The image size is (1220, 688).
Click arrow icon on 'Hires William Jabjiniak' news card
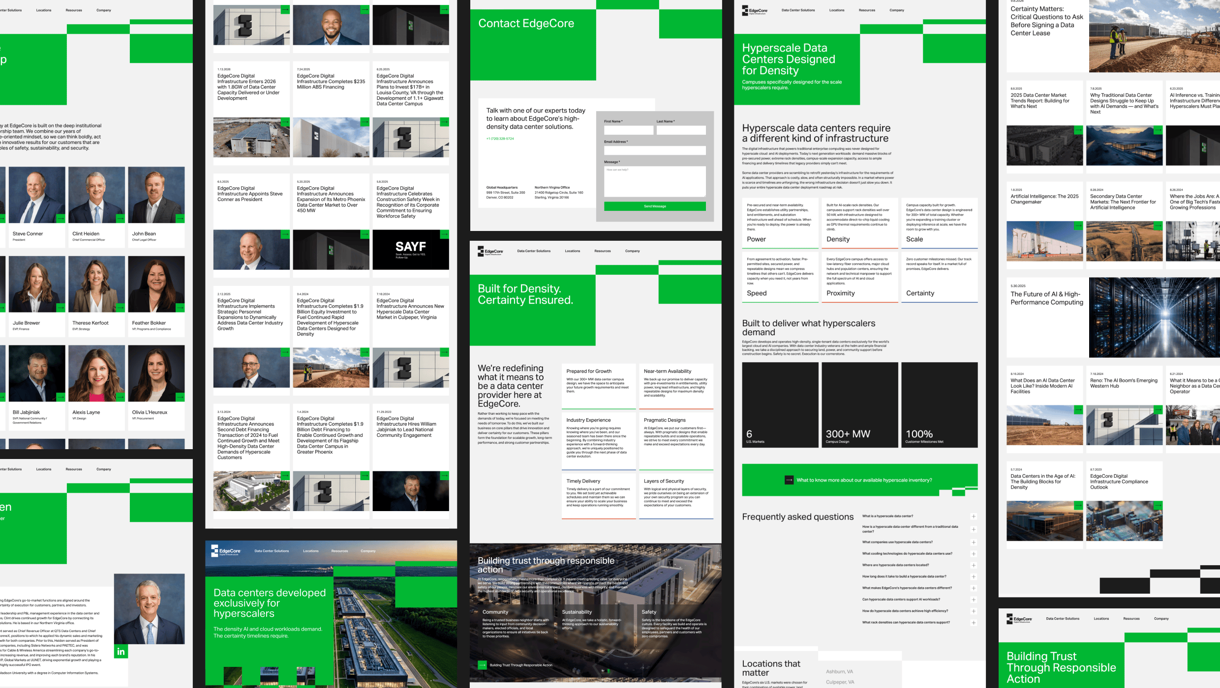tap(445, 476)
